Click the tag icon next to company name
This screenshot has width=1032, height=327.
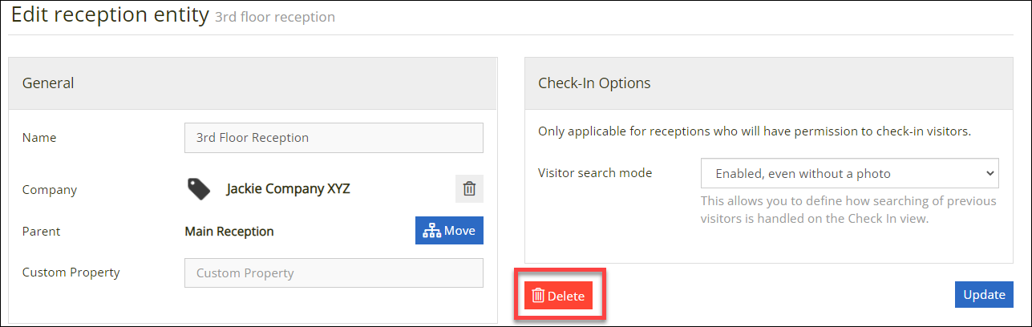tap(199, 189)
